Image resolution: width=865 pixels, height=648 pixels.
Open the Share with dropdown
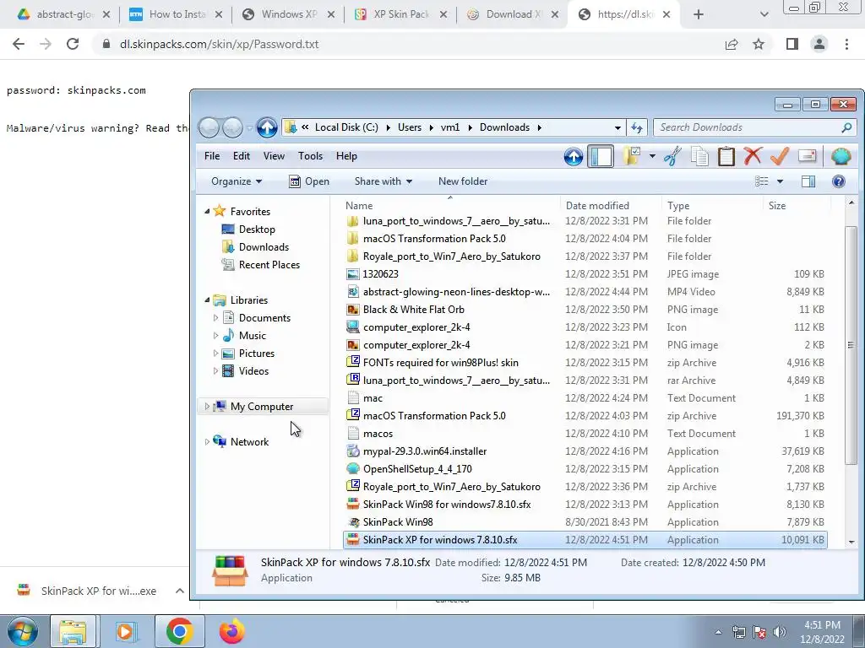[x=383, y=181]
